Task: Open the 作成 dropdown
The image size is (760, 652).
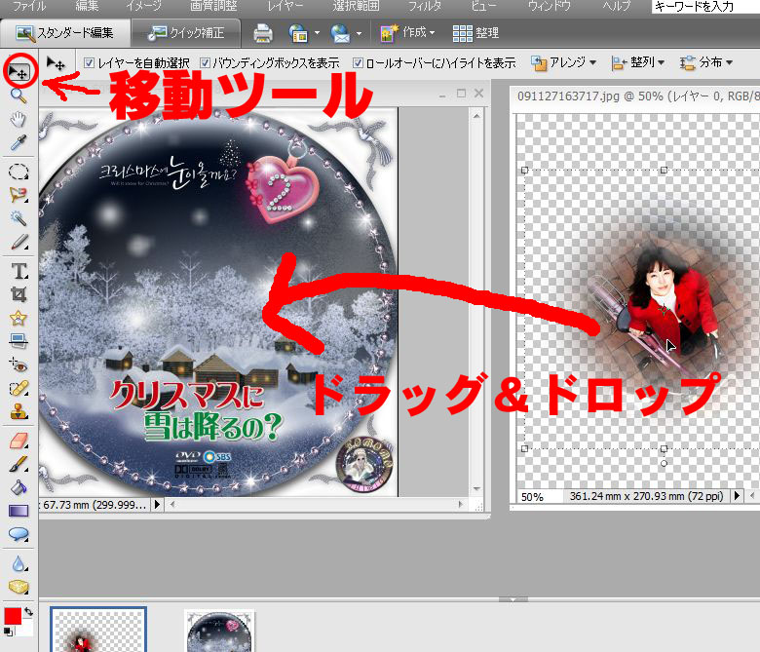Action: pyautogui.click(x=407, y=33)
